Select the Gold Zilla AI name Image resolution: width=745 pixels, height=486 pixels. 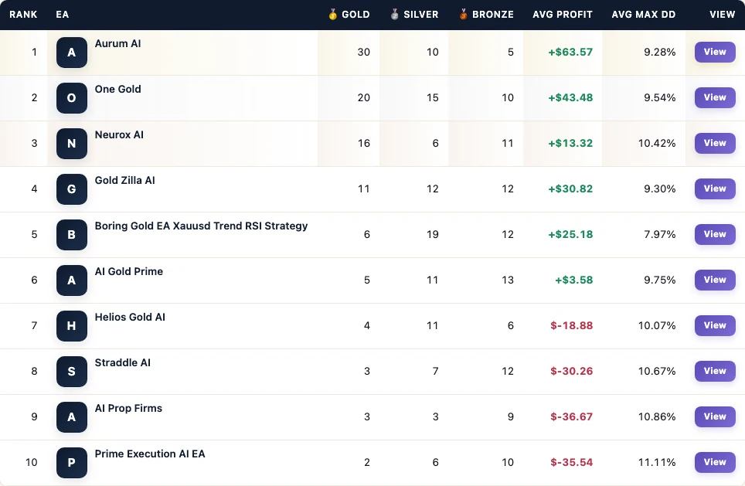pyautogui.click(x=125, y=181)
